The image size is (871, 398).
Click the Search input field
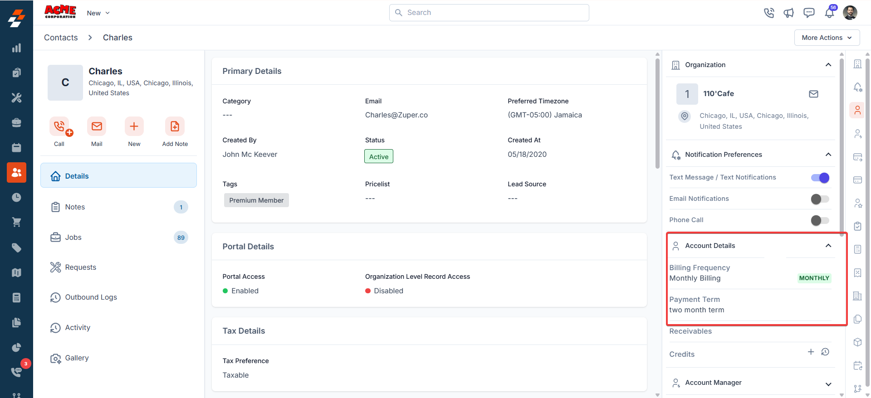click(x=489, y=13)
